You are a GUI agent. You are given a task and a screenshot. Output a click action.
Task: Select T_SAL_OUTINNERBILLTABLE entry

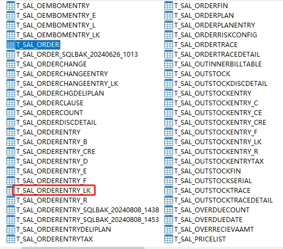[218, 64]
